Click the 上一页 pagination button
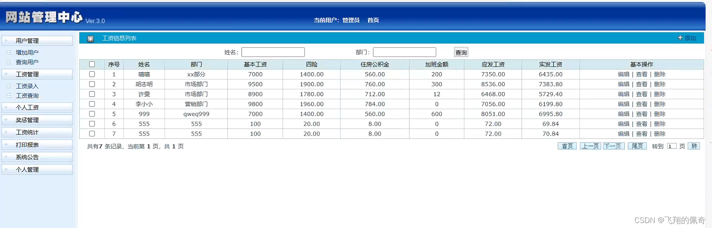Viewport: 712px width, 228px height. pos(590,146)
